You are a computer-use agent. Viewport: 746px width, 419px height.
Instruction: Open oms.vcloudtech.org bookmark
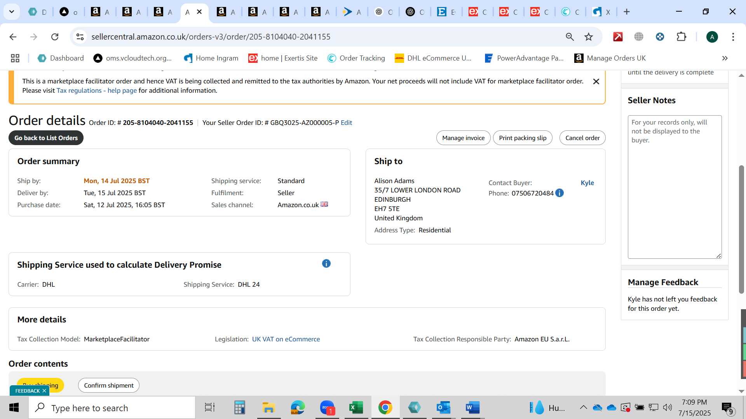(132, 58)
